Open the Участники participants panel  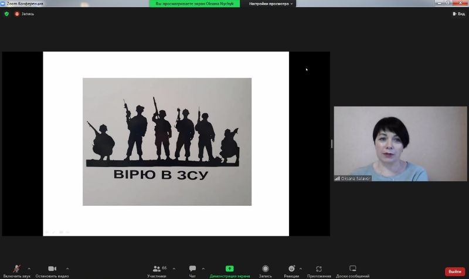pyautogui.click(x=157, y=271)
